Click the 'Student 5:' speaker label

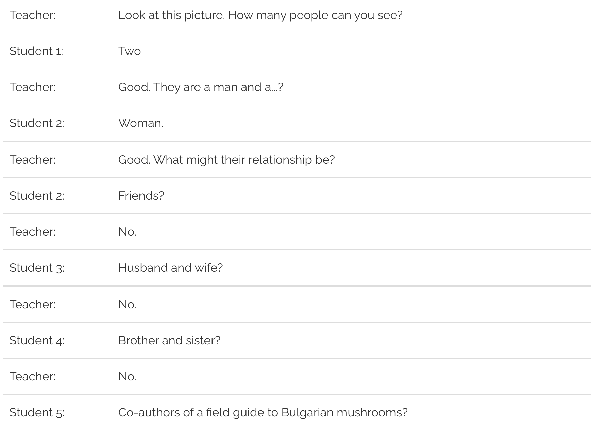coord(36,412)
